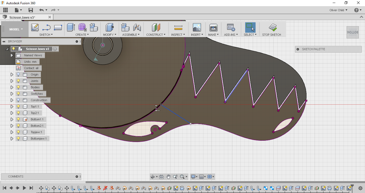365x193 pixels.
Task: Click the Create Sketch icon
Action: pyautogui.click(x=35, y=27)
